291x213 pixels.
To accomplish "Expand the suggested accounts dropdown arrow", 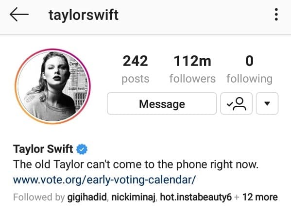I will (267, 103).
